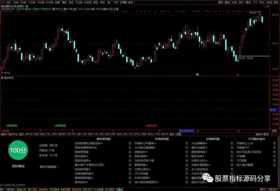Click the layout icon left of 分时
The width and height of the screenshot is (280, 191).
3,3
